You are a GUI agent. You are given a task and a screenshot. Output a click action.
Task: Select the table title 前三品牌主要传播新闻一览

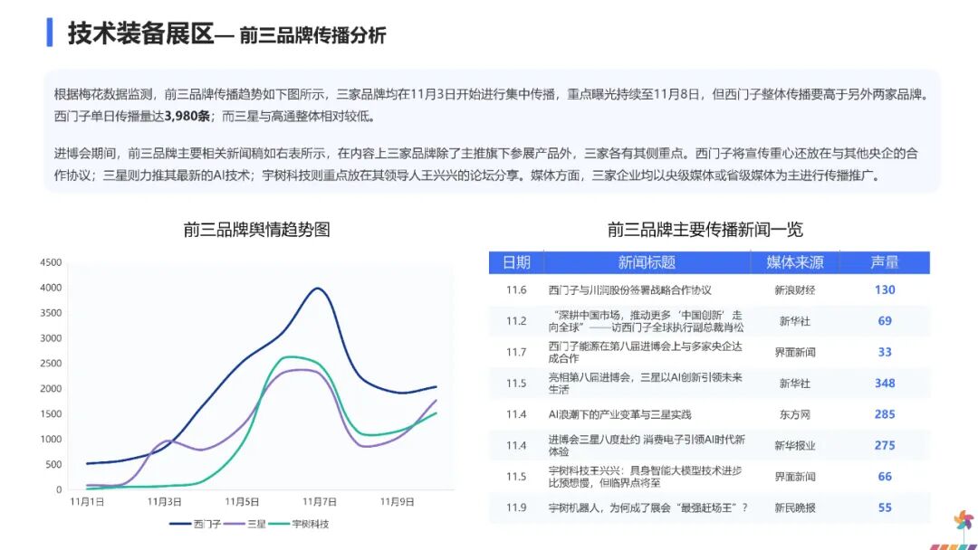[705, 230]
